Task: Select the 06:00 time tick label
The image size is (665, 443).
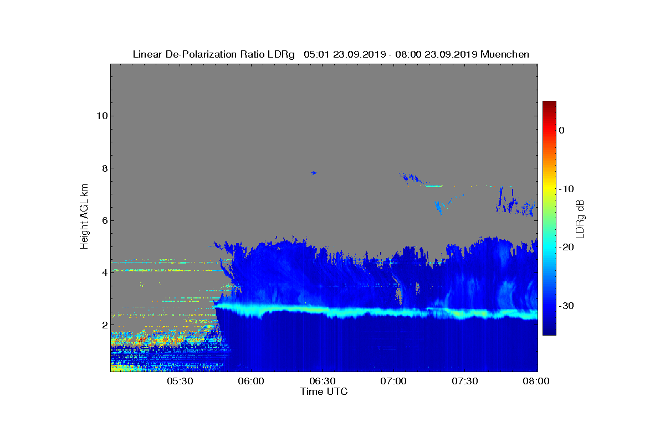Action: (x=252, y=382)
